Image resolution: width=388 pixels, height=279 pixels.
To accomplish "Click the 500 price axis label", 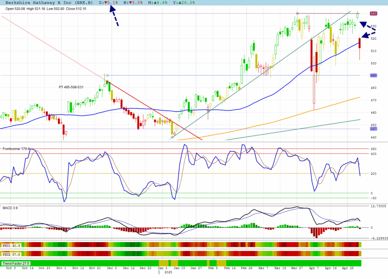I will [x=373, y=63].
